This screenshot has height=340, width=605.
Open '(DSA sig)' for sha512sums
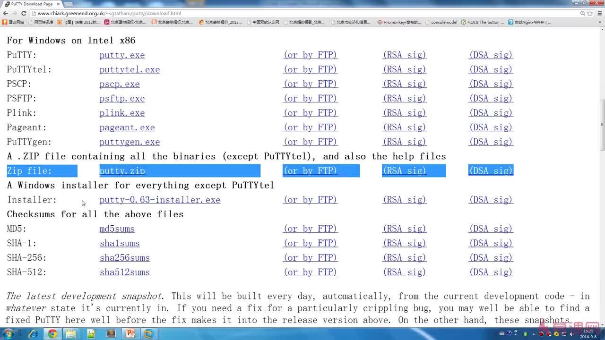click(491, 272)
